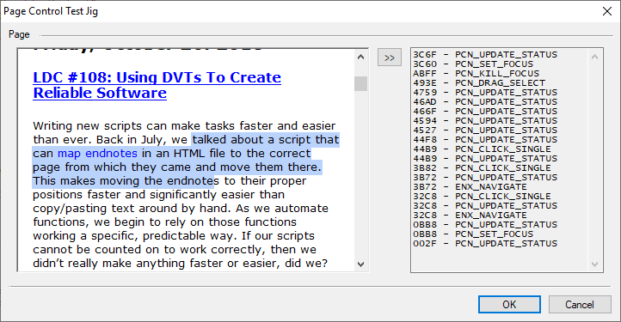Select log line ABFF PCN_KILL_FOCUS
621x322 pixels.
pos(476,74)
